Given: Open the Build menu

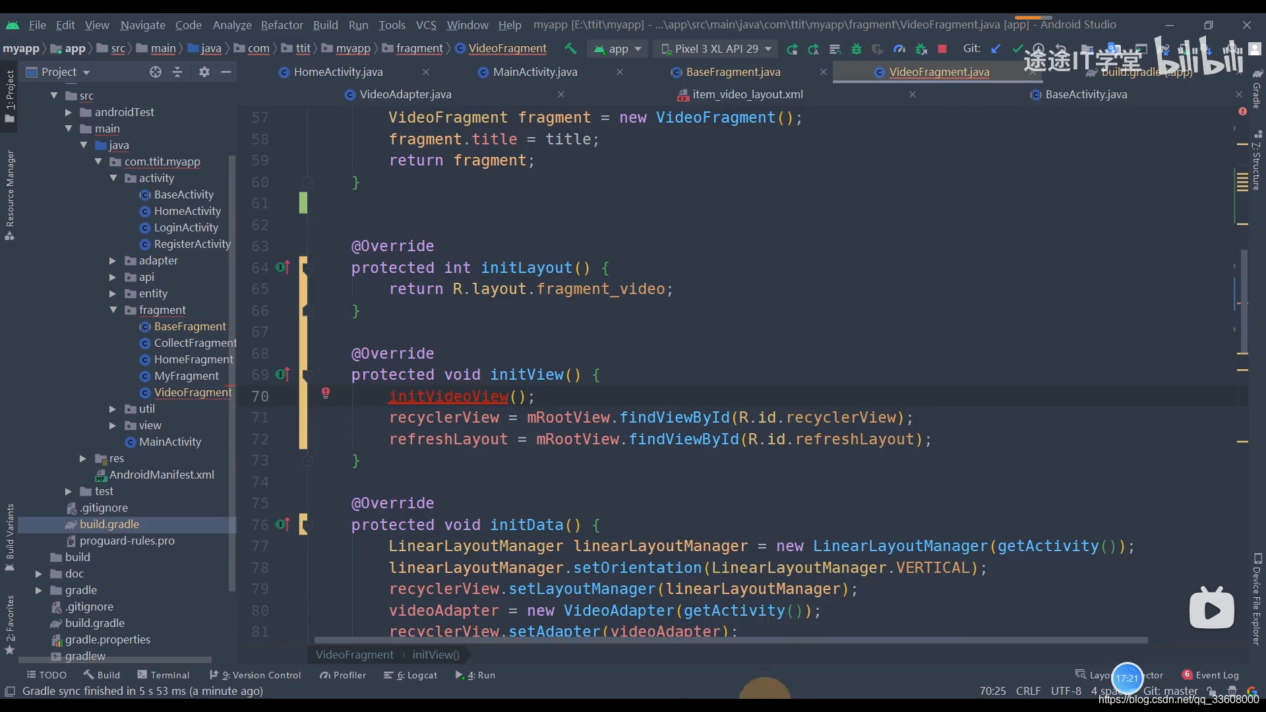Looking at the screenshot, I should (325, 25).
